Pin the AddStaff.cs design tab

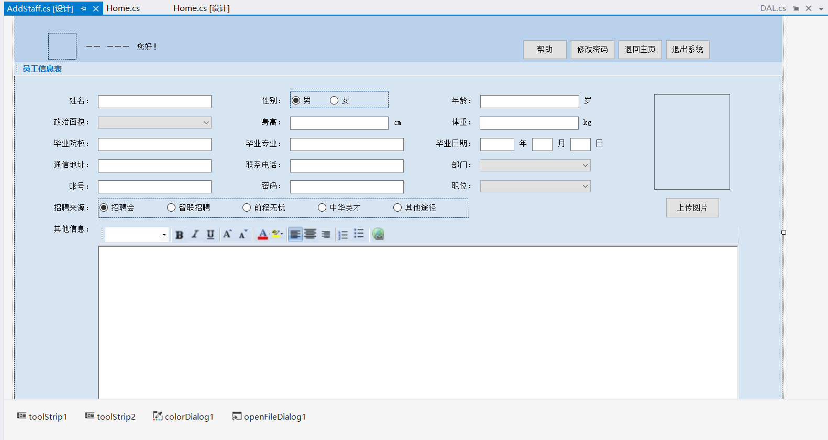click(84, 8)
